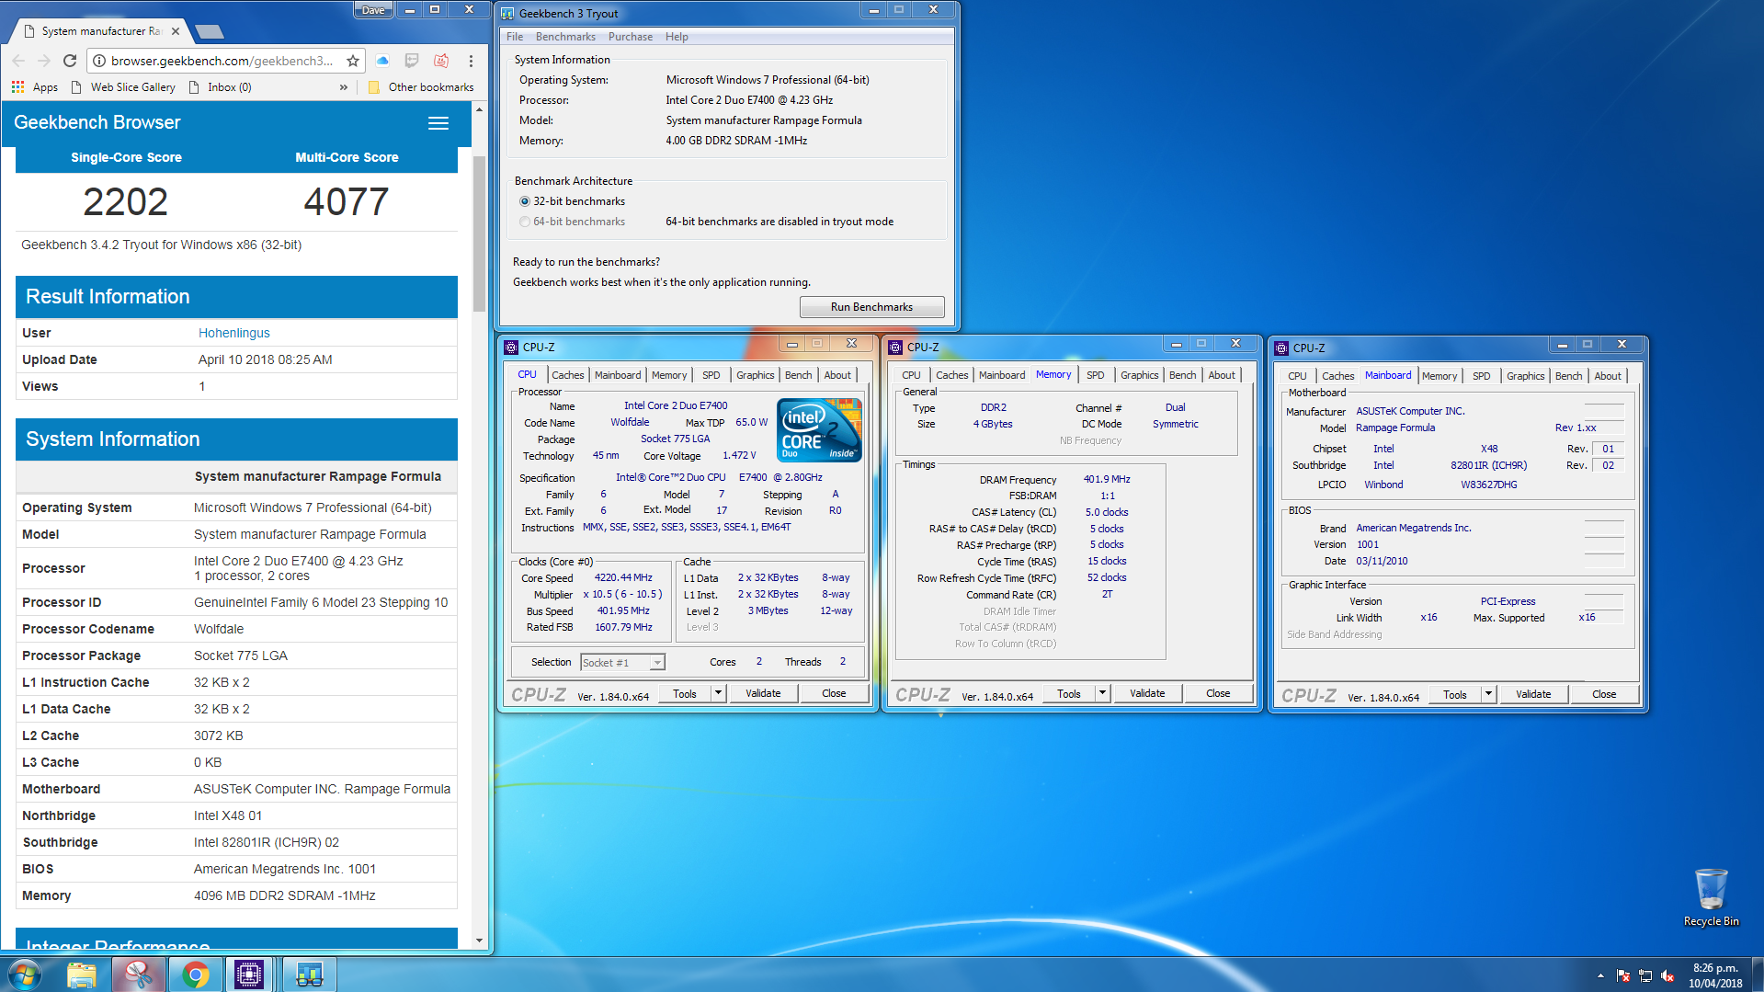Open Tools dropdown arrow in CPU-Z CPU window
1764x992 pixels.
tap(718, 693)
